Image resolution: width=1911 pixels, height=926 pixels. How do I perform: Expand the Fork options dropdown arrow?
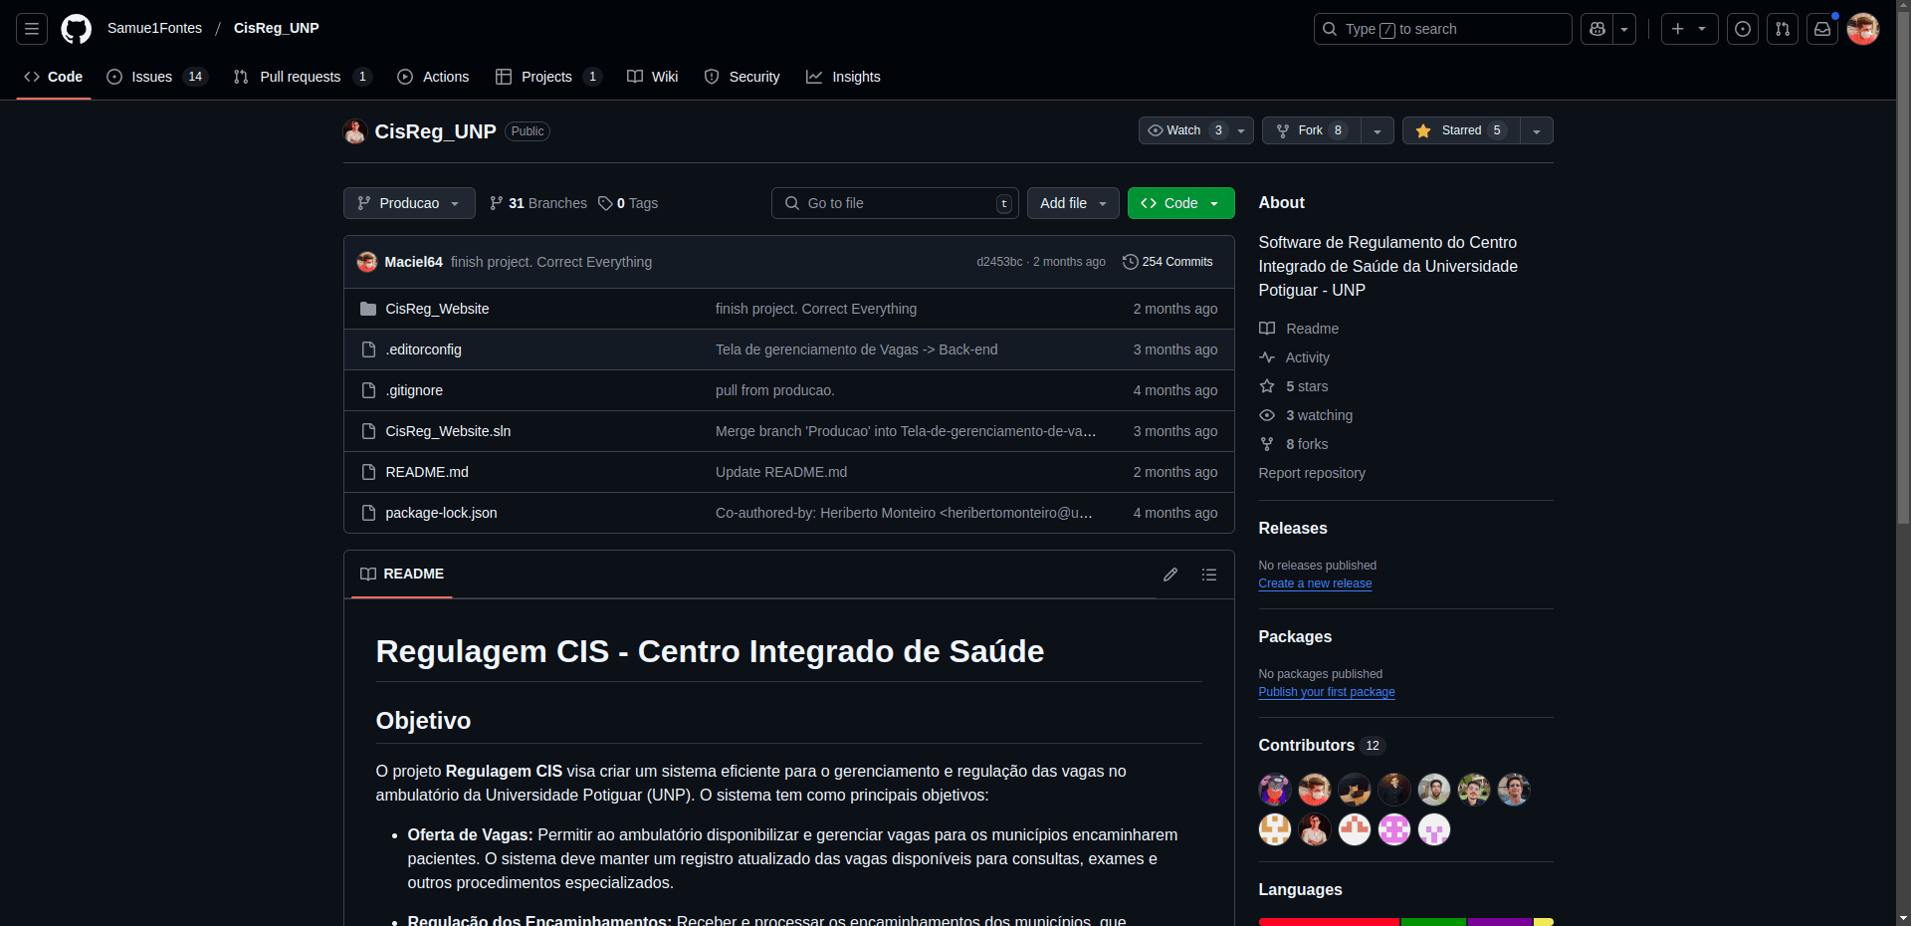[x=1378, y=130]
